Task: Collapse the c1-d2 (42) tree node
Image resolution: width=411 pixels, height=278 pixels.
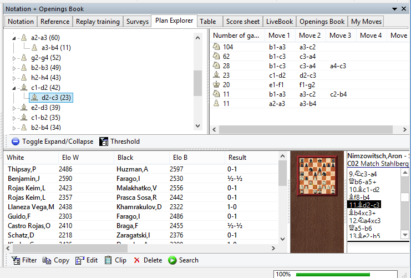Action: point(15,88)
